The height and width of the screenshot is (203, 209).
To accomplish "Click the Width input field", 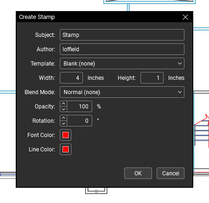I will (71, 78).
